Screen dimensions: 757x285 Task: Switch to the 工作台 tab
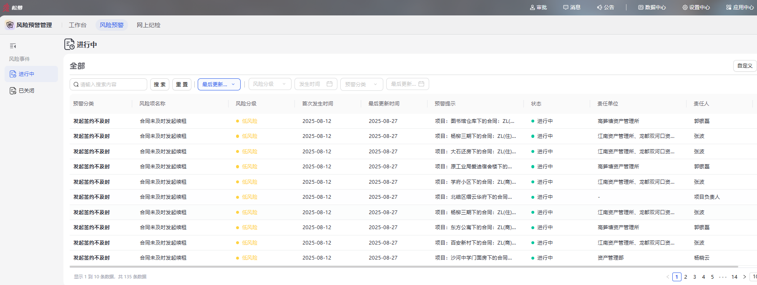click(x=78, y=25)
